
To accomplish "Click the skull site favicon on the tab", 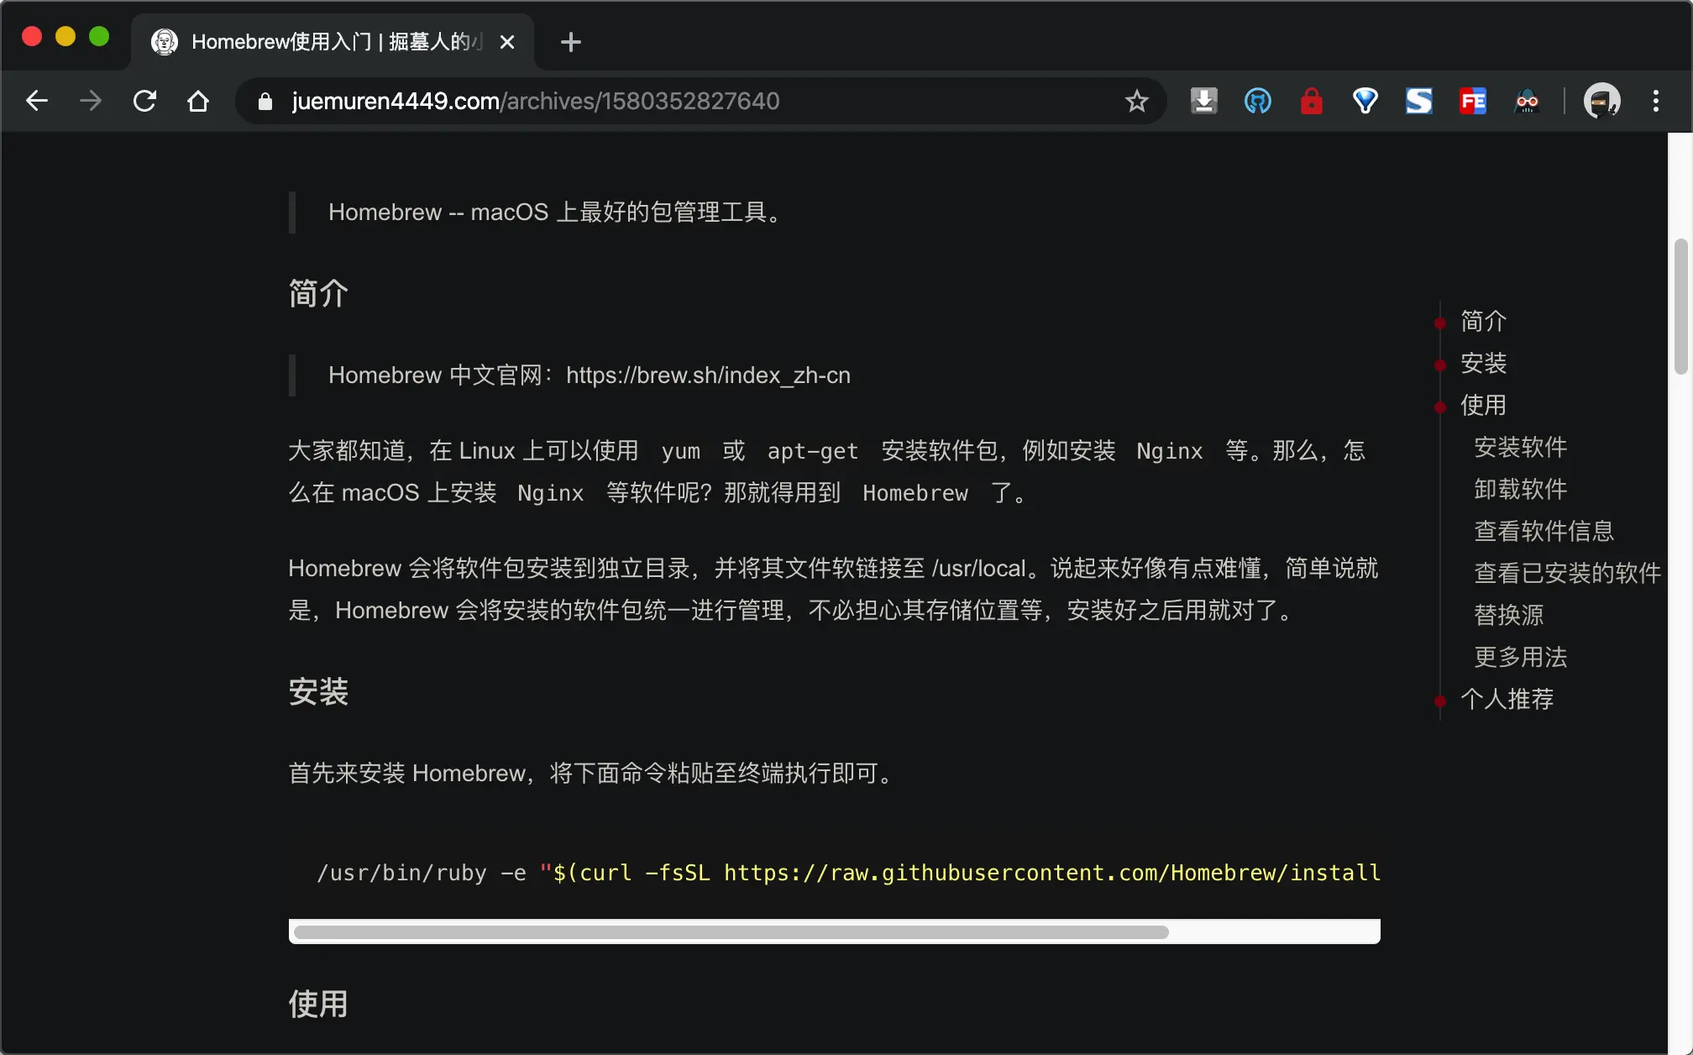I will tap(164, 41).
